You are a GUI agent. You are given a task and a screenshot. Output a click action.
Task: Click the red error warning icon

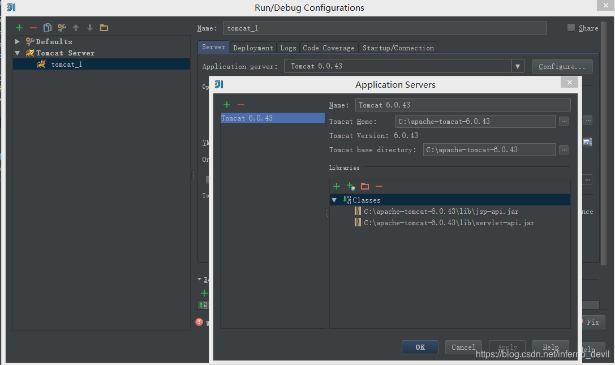click(x=199, y=322)
